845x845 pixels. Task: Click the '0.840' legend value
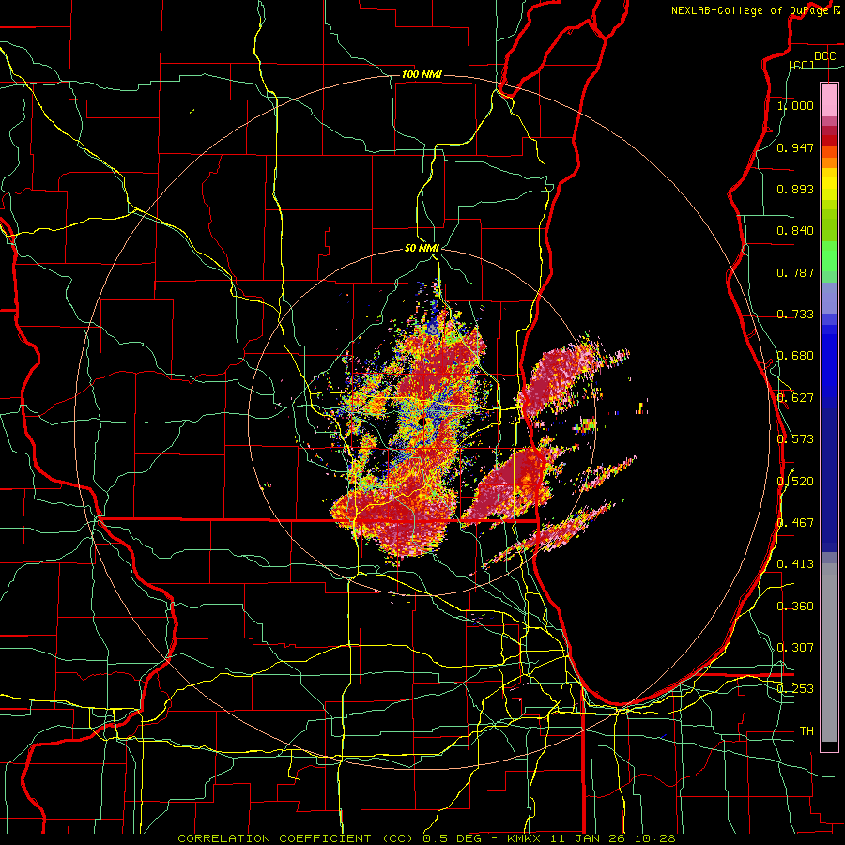(x=795, y=231)
